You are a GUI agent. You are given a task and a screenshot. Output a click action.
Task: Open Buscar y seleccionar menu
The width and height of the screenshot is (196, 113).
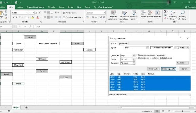182,15
